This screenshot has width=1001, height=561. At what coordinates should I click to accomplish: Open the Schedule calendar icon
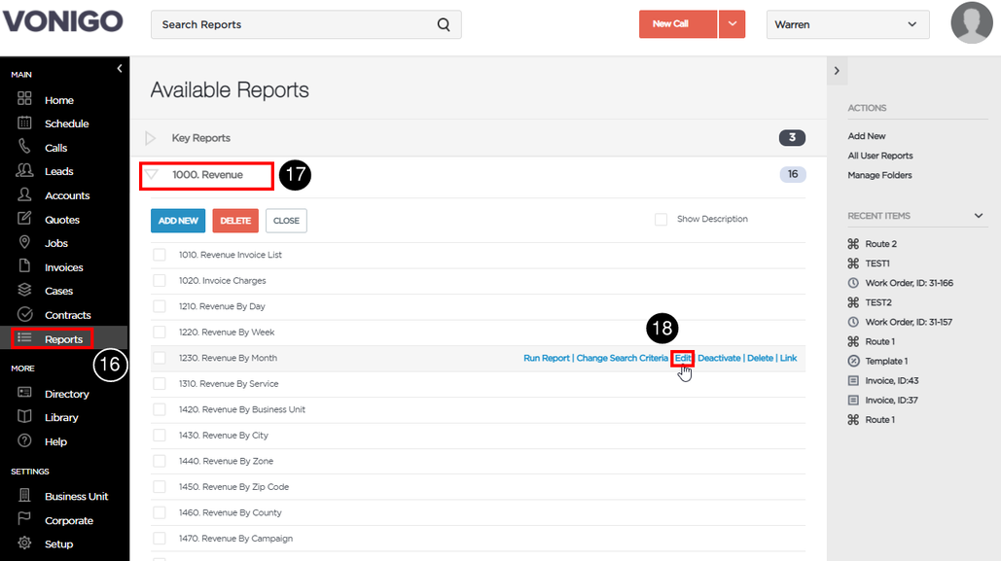coord(24,123)
